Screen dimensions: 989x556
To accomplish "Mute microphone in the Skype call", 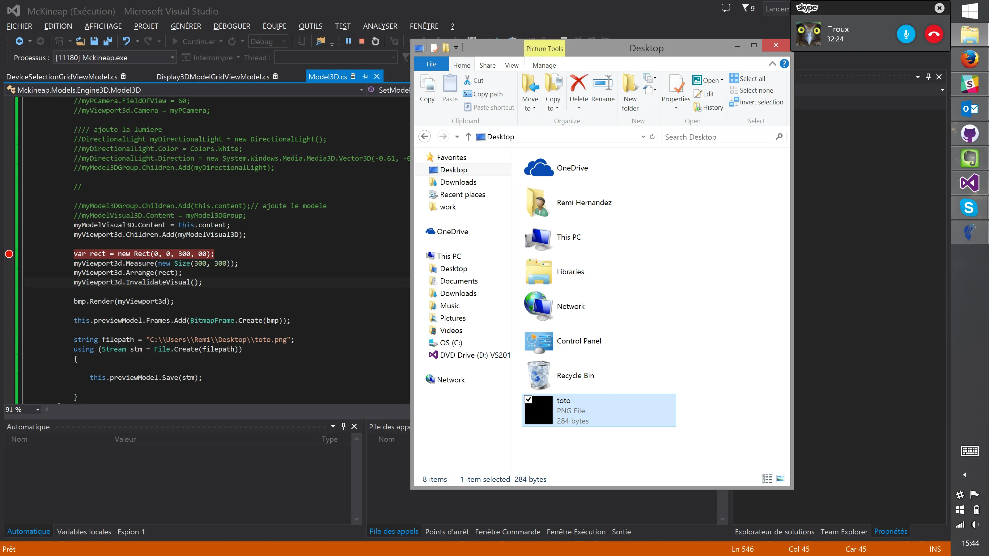I will [906, 34].
